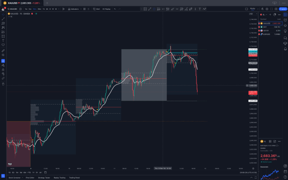Create an Alert from the top toolbar
The width and height of the screenshot is (288, 180).
point(97,9)
